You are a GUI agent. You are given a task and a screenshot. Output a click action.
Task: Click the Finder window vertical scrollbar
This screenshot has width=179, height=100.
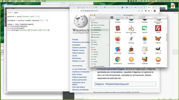click(167, 37)
